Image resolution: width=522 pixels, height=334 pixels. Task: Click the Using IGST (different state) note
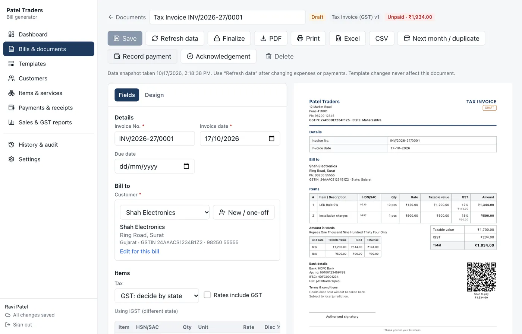(146, 311)
